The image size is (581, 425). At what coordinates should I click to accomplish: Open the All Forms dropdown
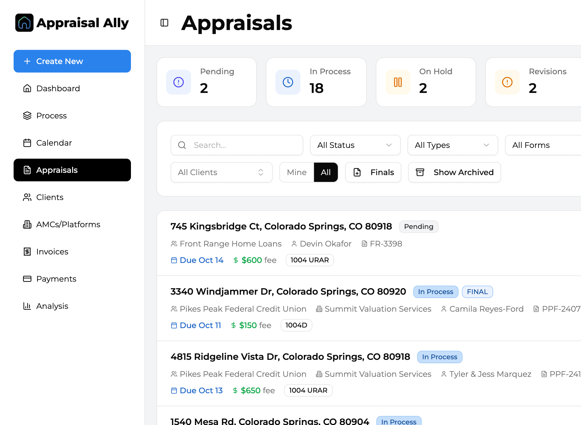coord(543,145)
